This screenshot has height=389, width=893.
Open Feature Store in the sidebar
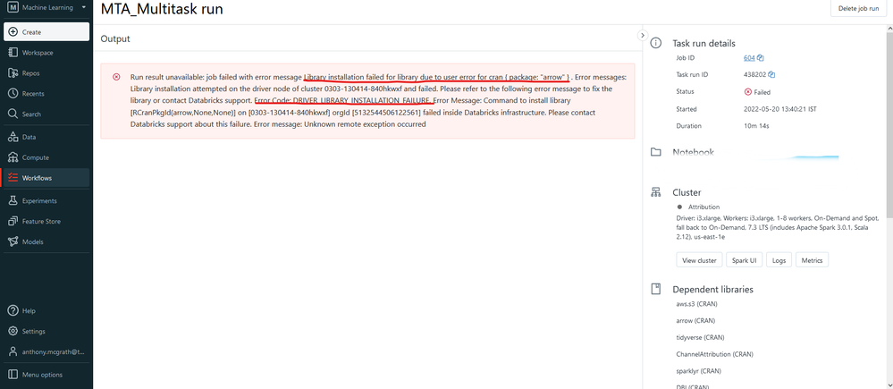(46, 221)
